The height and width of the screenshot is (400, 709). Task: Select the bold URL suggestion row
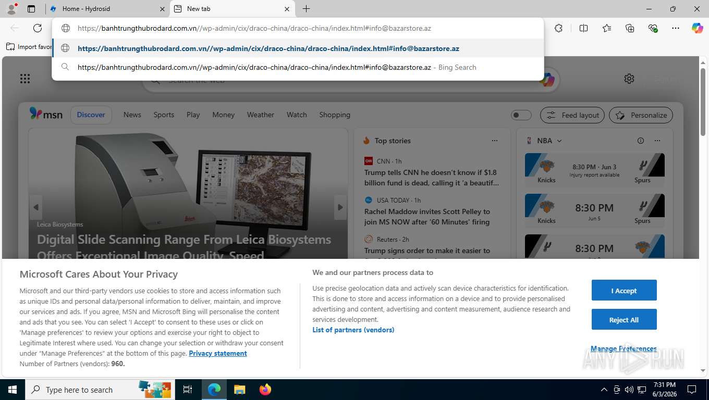298,48
